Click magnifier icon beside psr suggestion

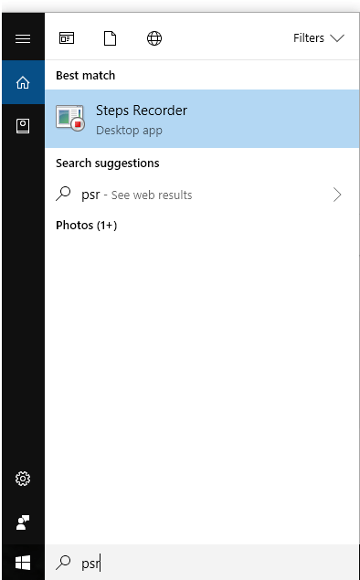(63, 194)
